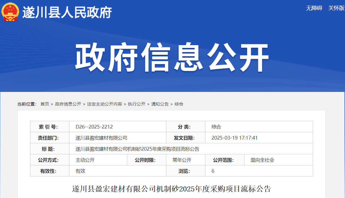Open the 通知公告 breadcrumb link
Image resolution: width=345 pixels, height=198 pixels.
[160, 104]
